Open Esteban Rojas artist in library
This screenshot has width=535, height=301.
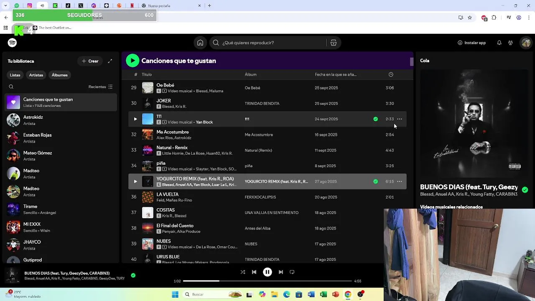coord(61,138)
